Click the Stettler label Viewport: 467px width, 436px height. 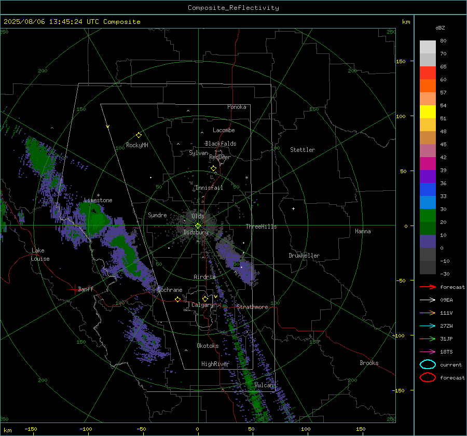(303, 150)
